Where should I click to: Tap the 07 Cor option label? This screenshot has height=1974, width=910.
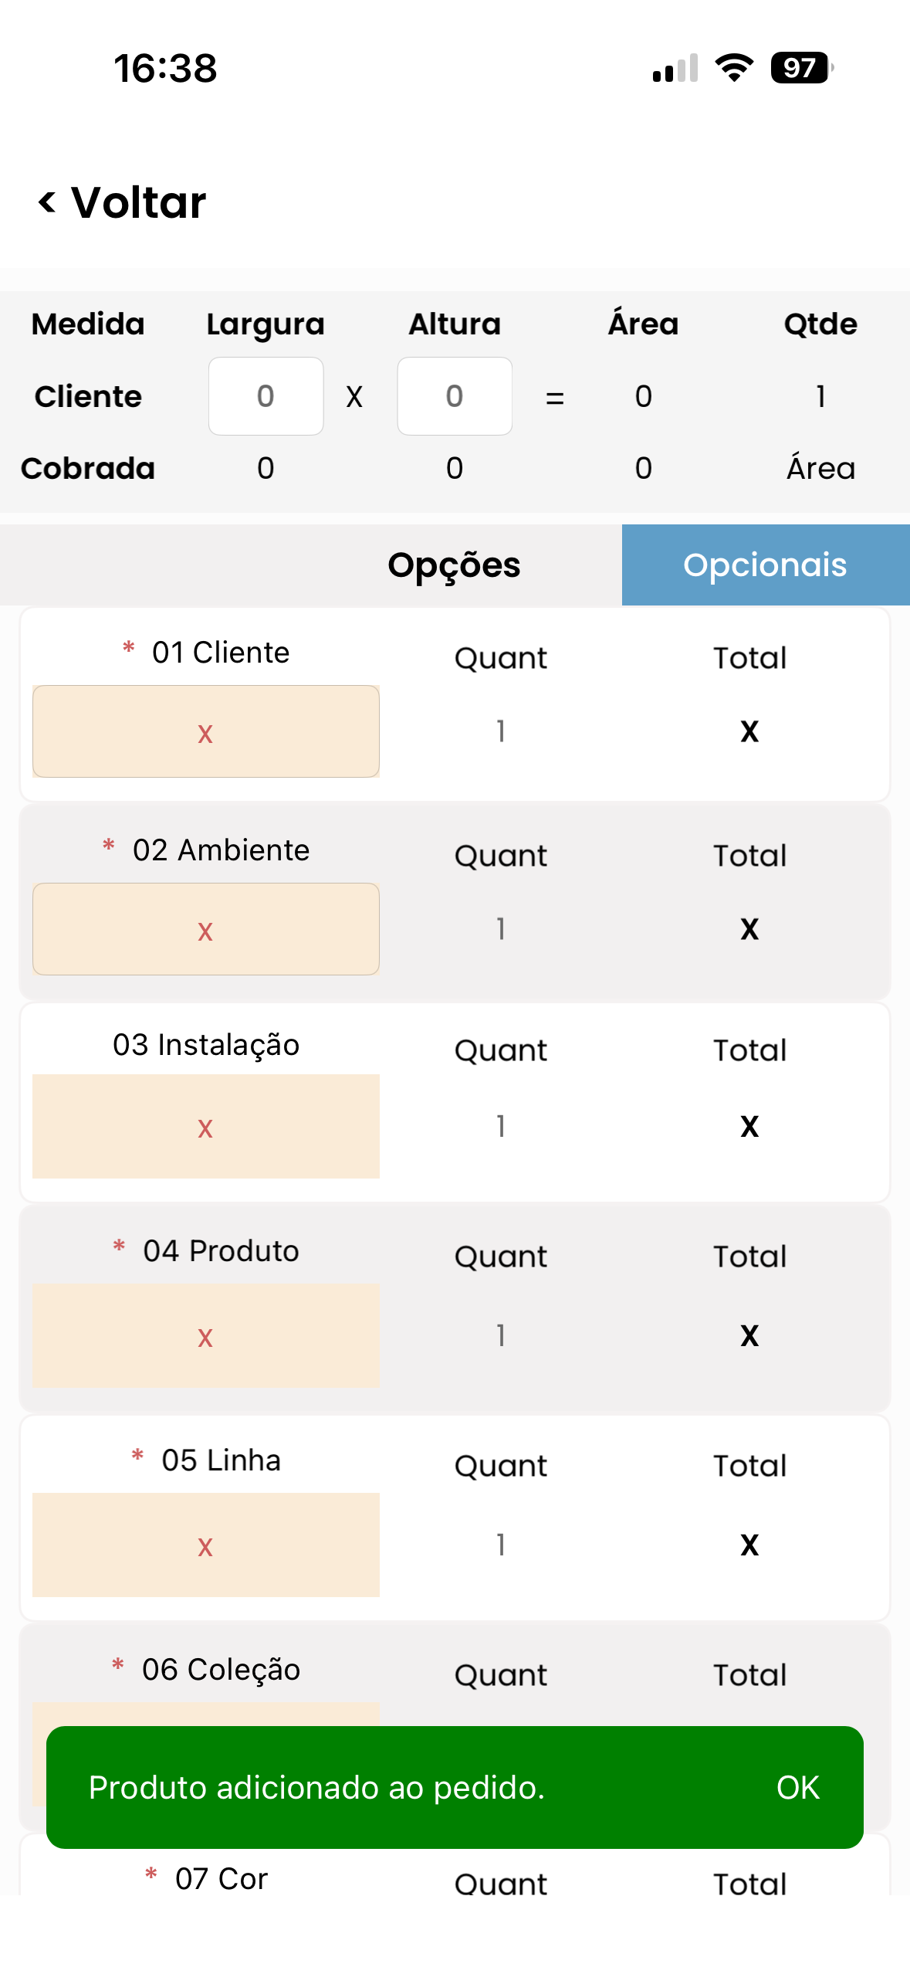point(221,1878)
